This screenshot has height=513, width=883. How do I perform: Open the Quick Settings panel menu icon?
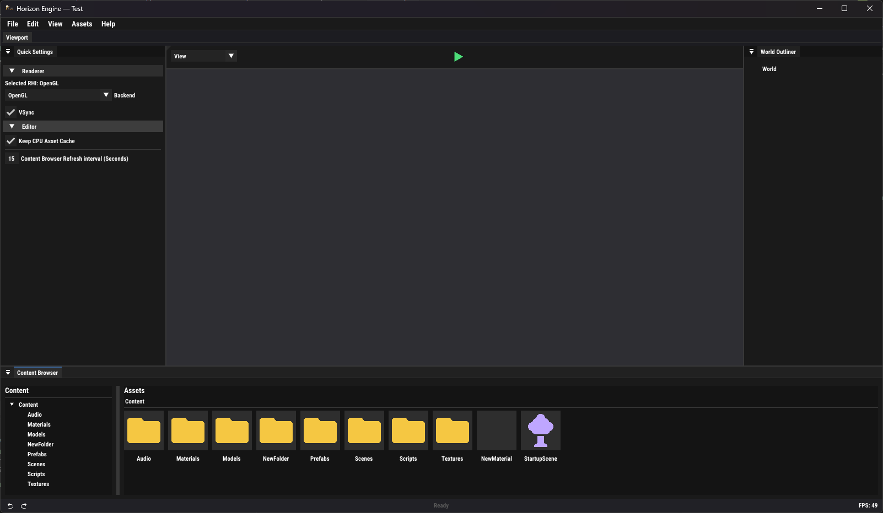[x=8, y=52]
